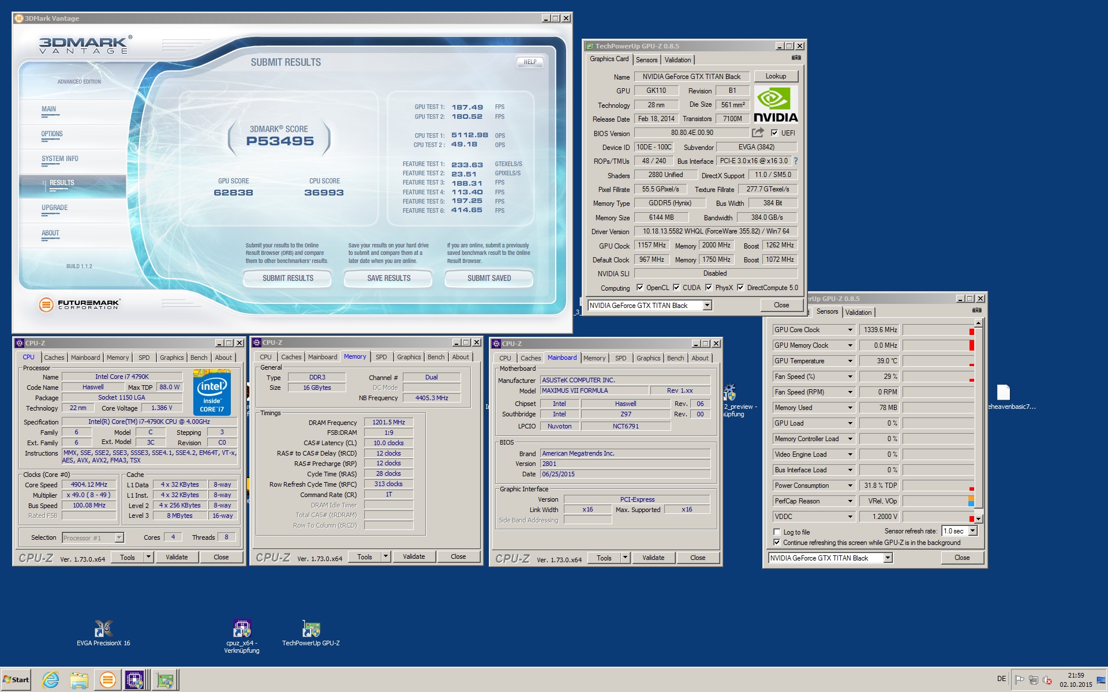Image resolution: width=1108 pixels, height=692 pixels.
Task: Take a screenshot via GPU-Z Graphics Card camera icon
Action: point(796,58)
